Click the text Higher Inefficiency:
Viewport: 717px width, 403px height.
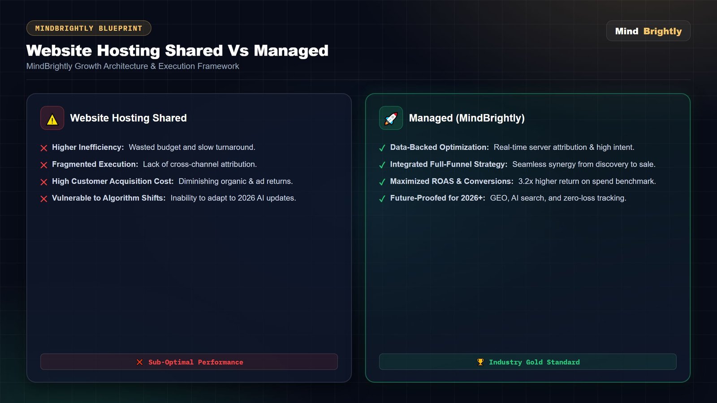point(88,147)
